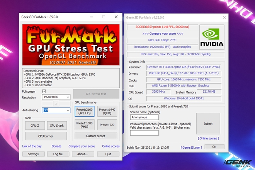The height and width of the screenshot is (170, 255).
Task: Click the Max GPU Temp: 73°C value
Action: (x=162, y=40)
